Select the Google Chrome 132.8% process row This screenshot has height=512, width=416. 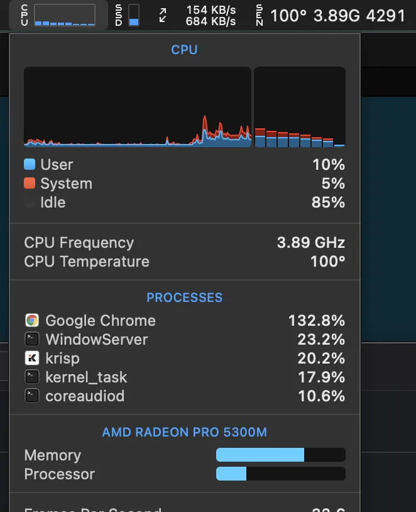point(184,321)
